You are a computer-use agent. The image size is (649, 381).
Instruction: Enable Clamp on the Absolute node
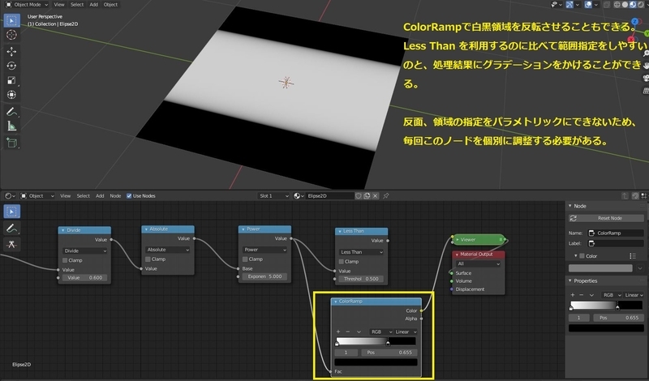(148, 259)
